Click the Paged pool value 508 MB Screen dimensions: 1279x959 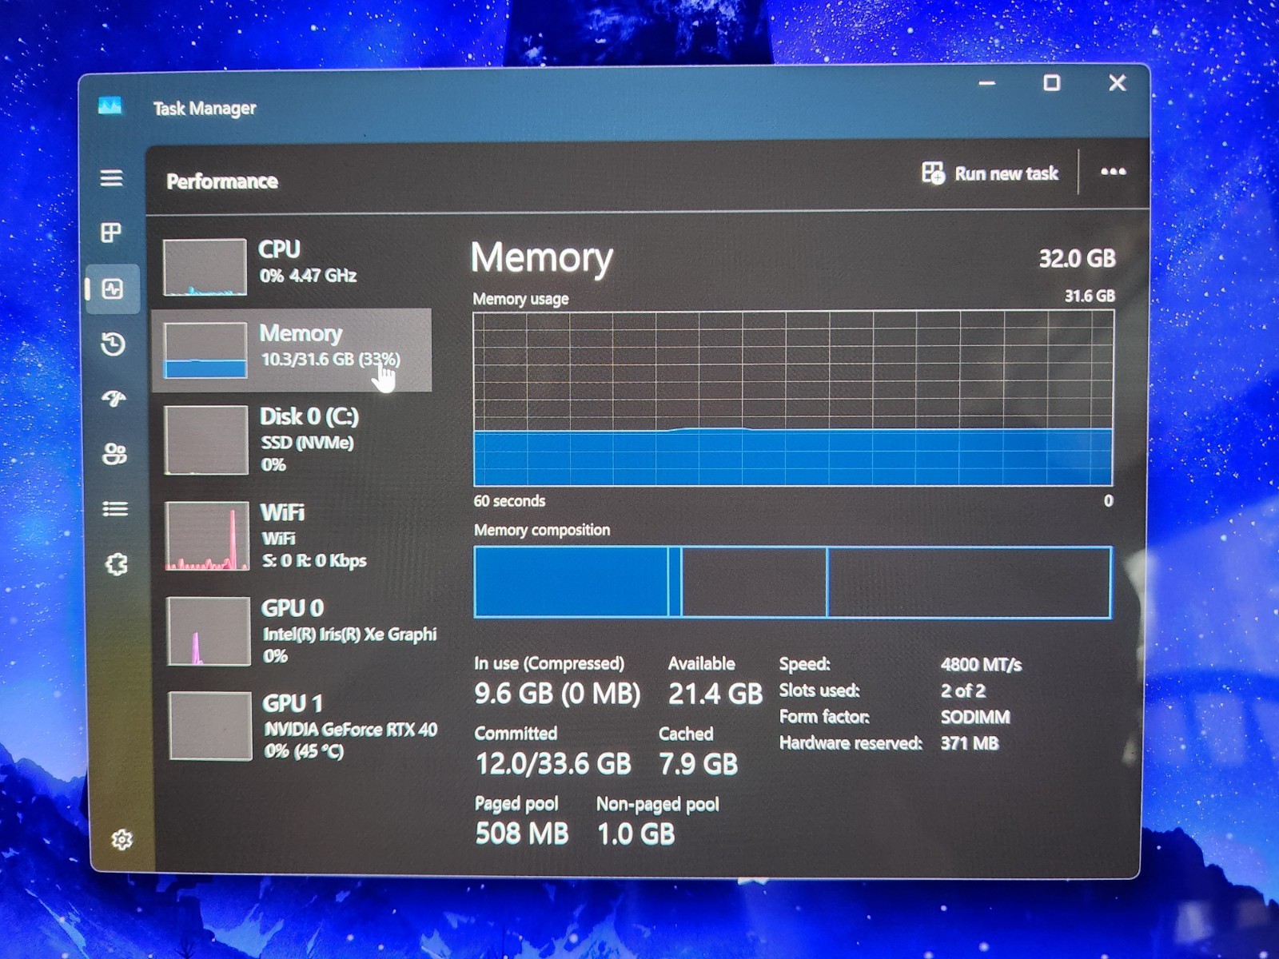click(522, 834)
